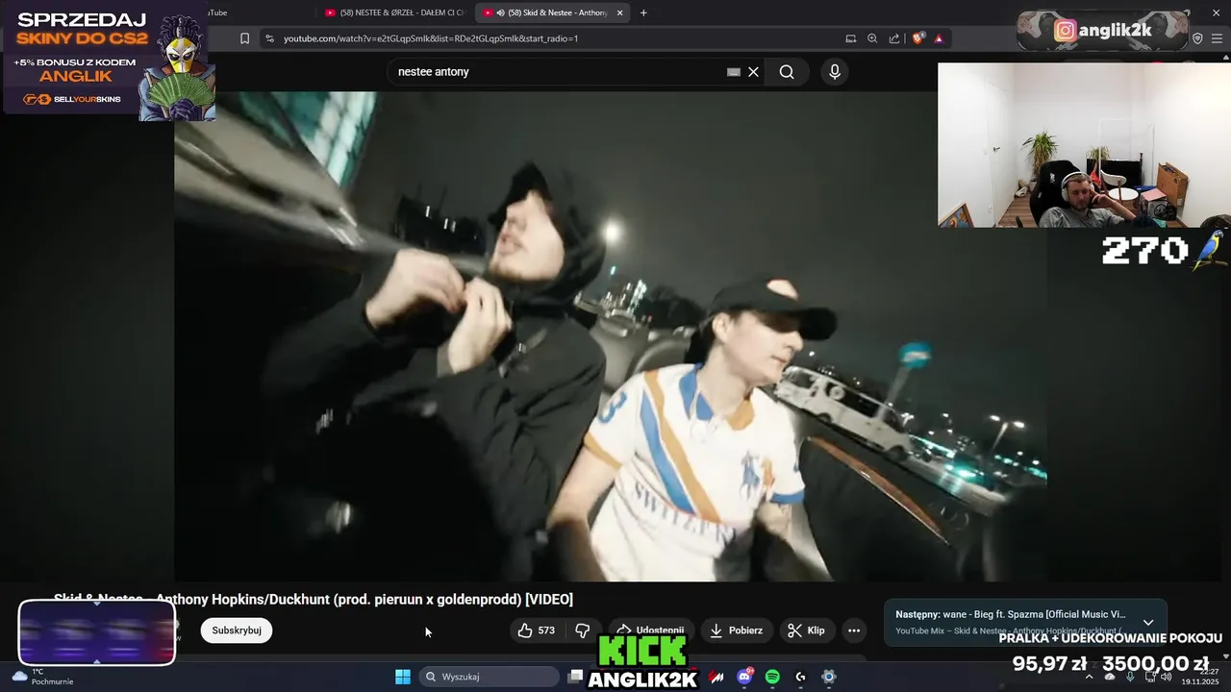Image resolution: width=1231 pixels, height=692 pixels.
Task: Subscribe using the Subskrybuj button
Action: 237,630
